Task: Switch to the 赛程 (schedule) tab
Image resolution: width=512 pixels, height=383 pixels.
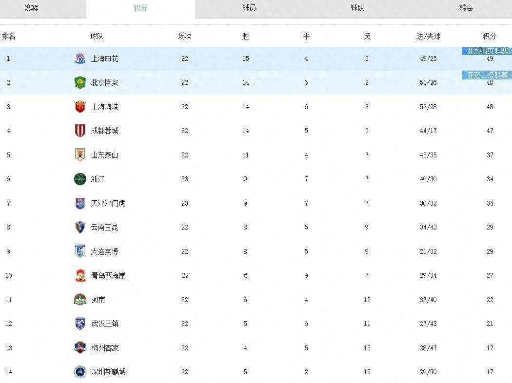Action: [32, 8]
